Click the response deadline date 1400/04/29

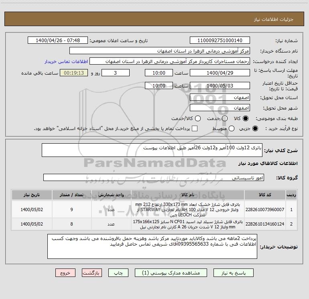[x=220, y=73]
